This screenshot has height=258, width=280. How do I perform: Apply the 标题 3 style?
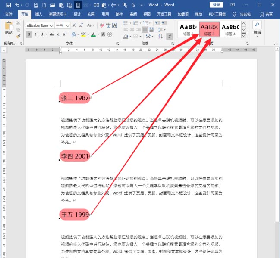click(x=209, y=30)
